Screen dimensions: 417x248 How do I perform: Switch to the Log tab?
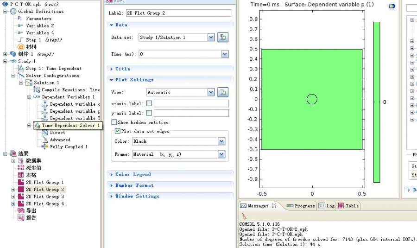pyautogui.click(x=326, y=206)
